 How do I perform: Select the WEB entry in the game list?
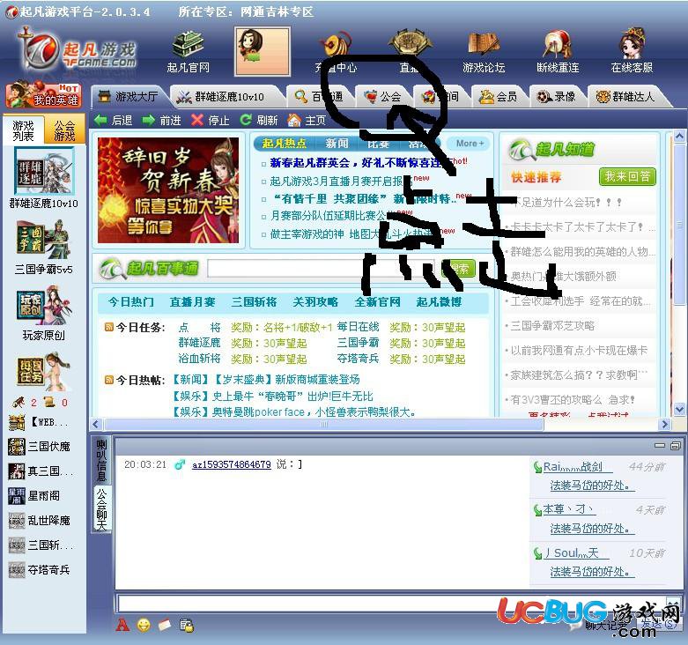pos(39,423)
